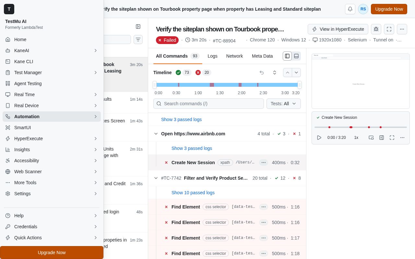
Task: Toggle the video side panel icon
Action: (382, 138)
